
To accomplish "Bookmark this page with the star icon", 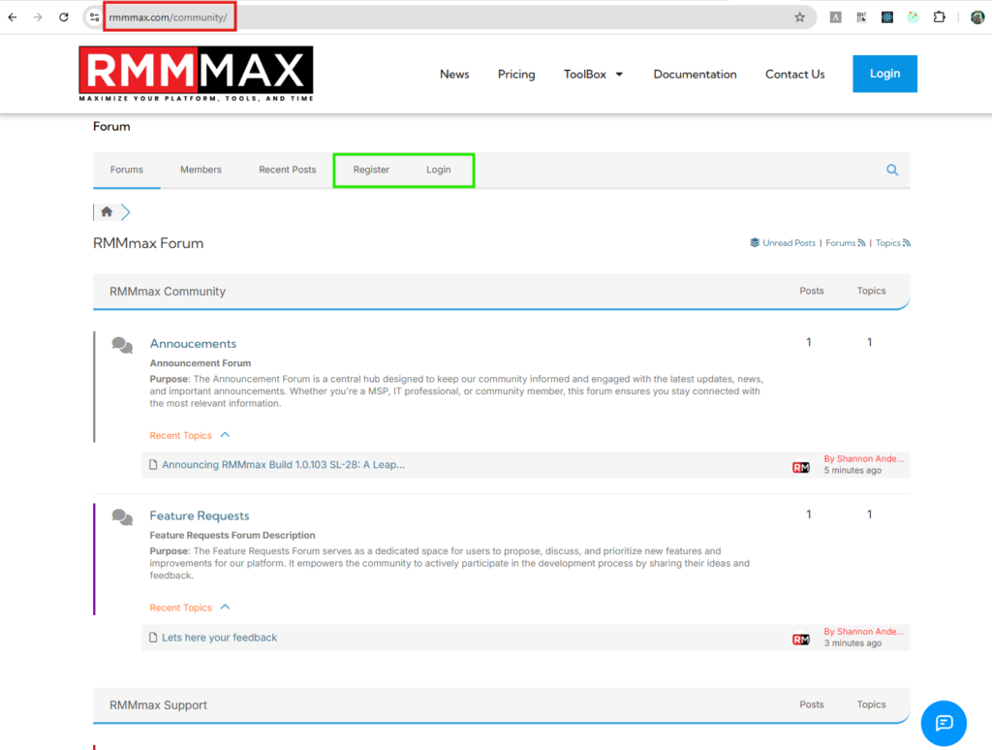I will (799, 17).
